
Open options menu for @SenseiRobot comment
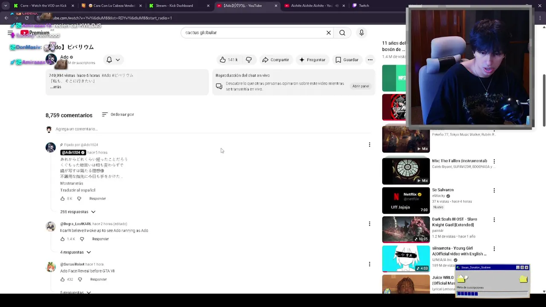pos(369,264)
